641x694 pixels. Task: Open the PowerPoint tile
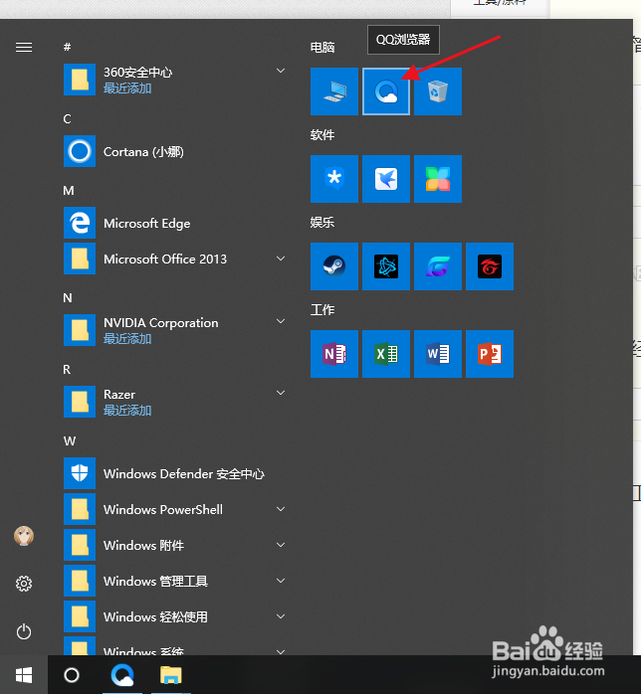(490, 354)
